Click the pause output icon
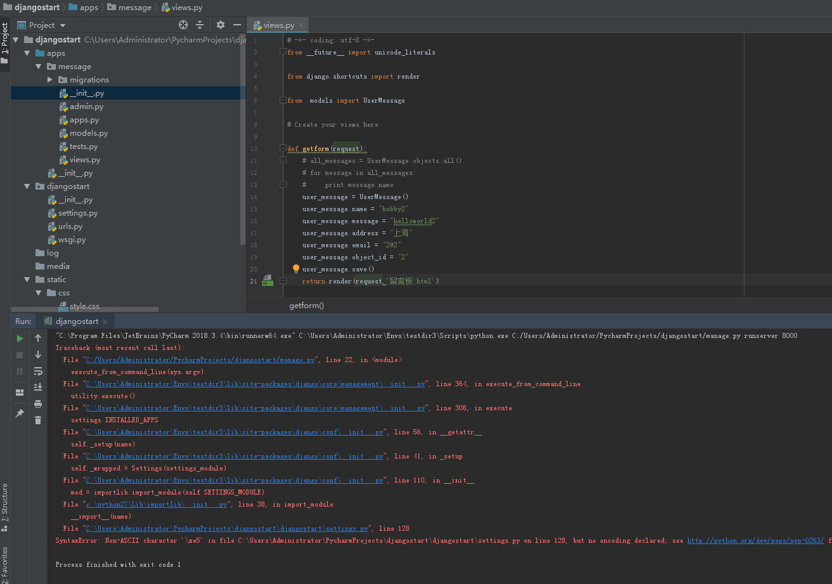832x584 pixels. (20, 371)
